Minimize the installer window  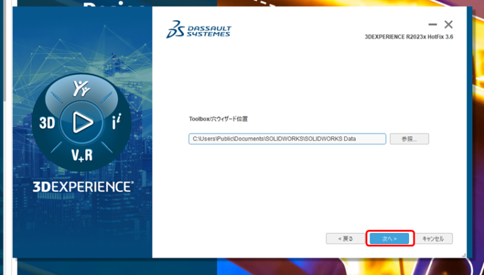coord(433,25)
